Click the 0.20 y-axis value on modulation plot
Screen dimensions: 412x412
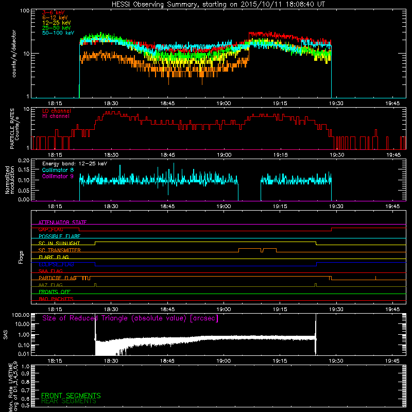[x=24, y=161]
